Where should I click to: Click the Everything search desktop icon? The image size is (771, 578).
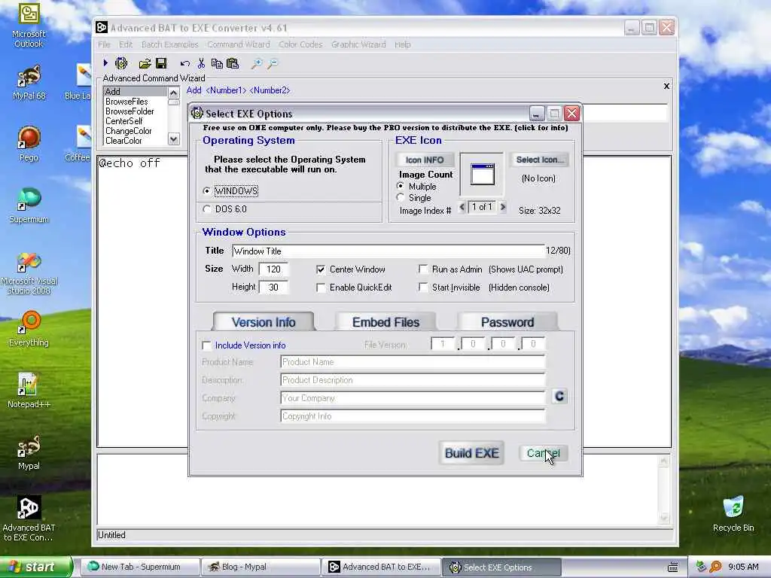point(29,329)
